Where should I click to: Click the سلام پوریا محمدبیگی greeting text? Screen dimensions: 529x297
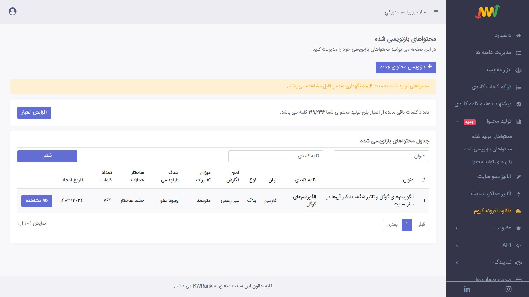point(405,12)
